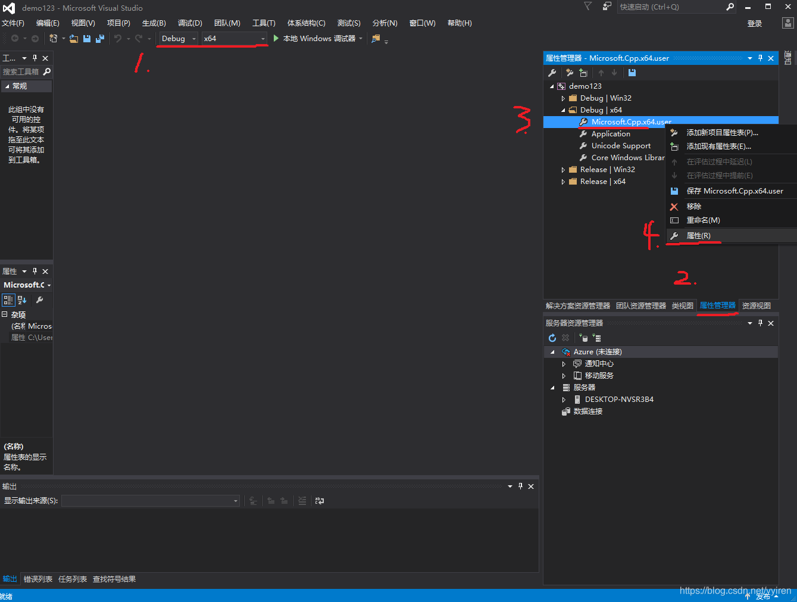Click the save file toolbar icon
797x602 pixels.
[87, 39]
